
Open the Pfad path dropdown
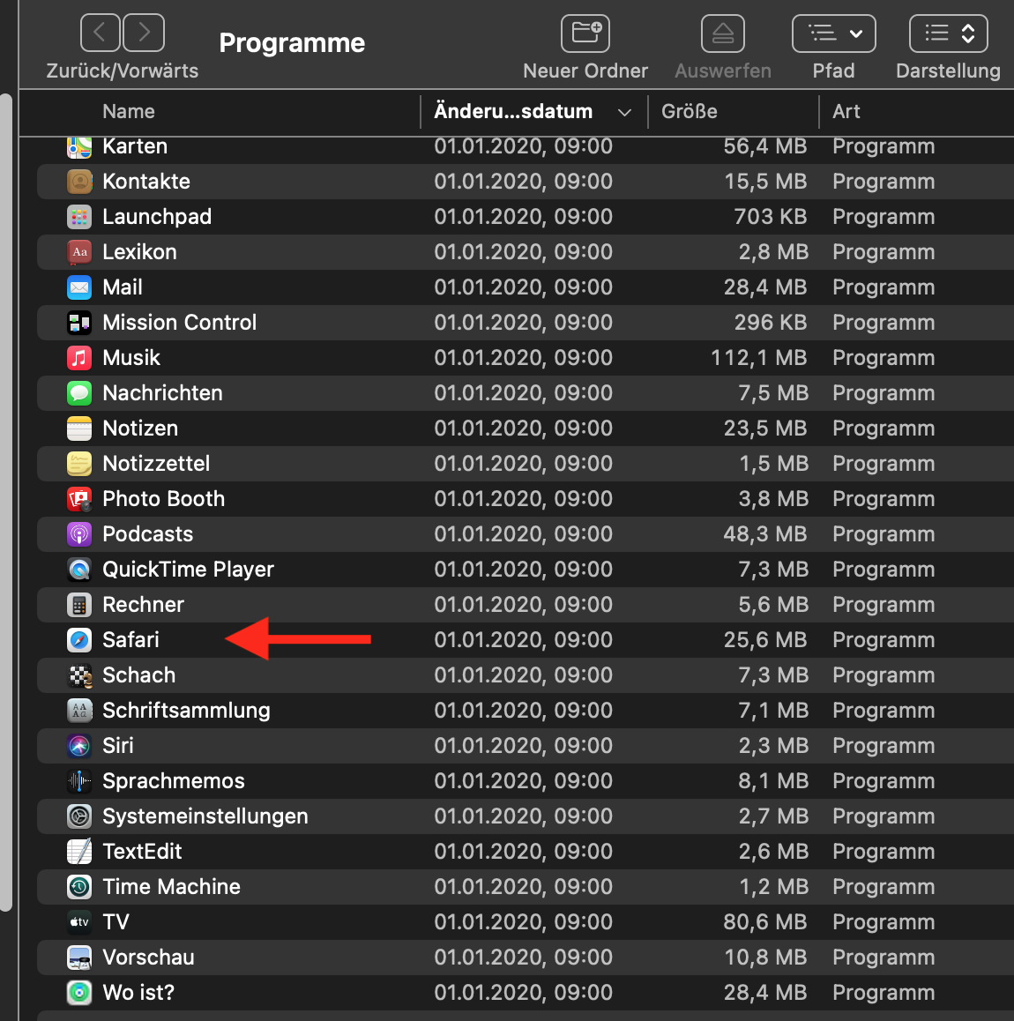(833, 34)
